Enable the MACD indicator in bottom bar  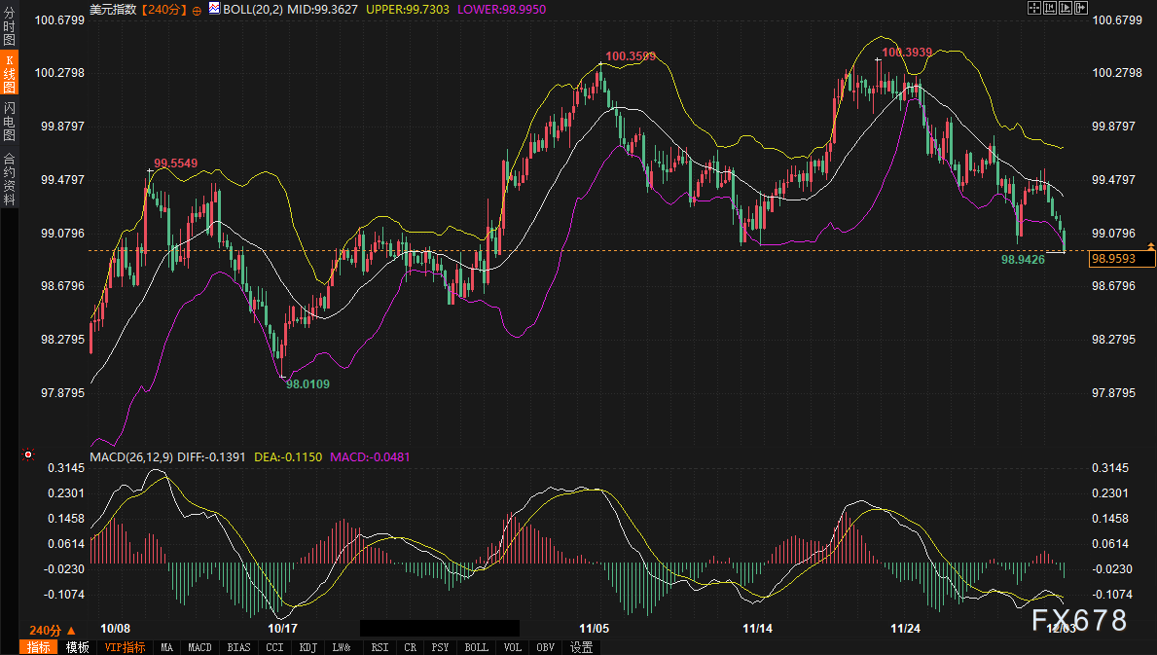(199, 647)
